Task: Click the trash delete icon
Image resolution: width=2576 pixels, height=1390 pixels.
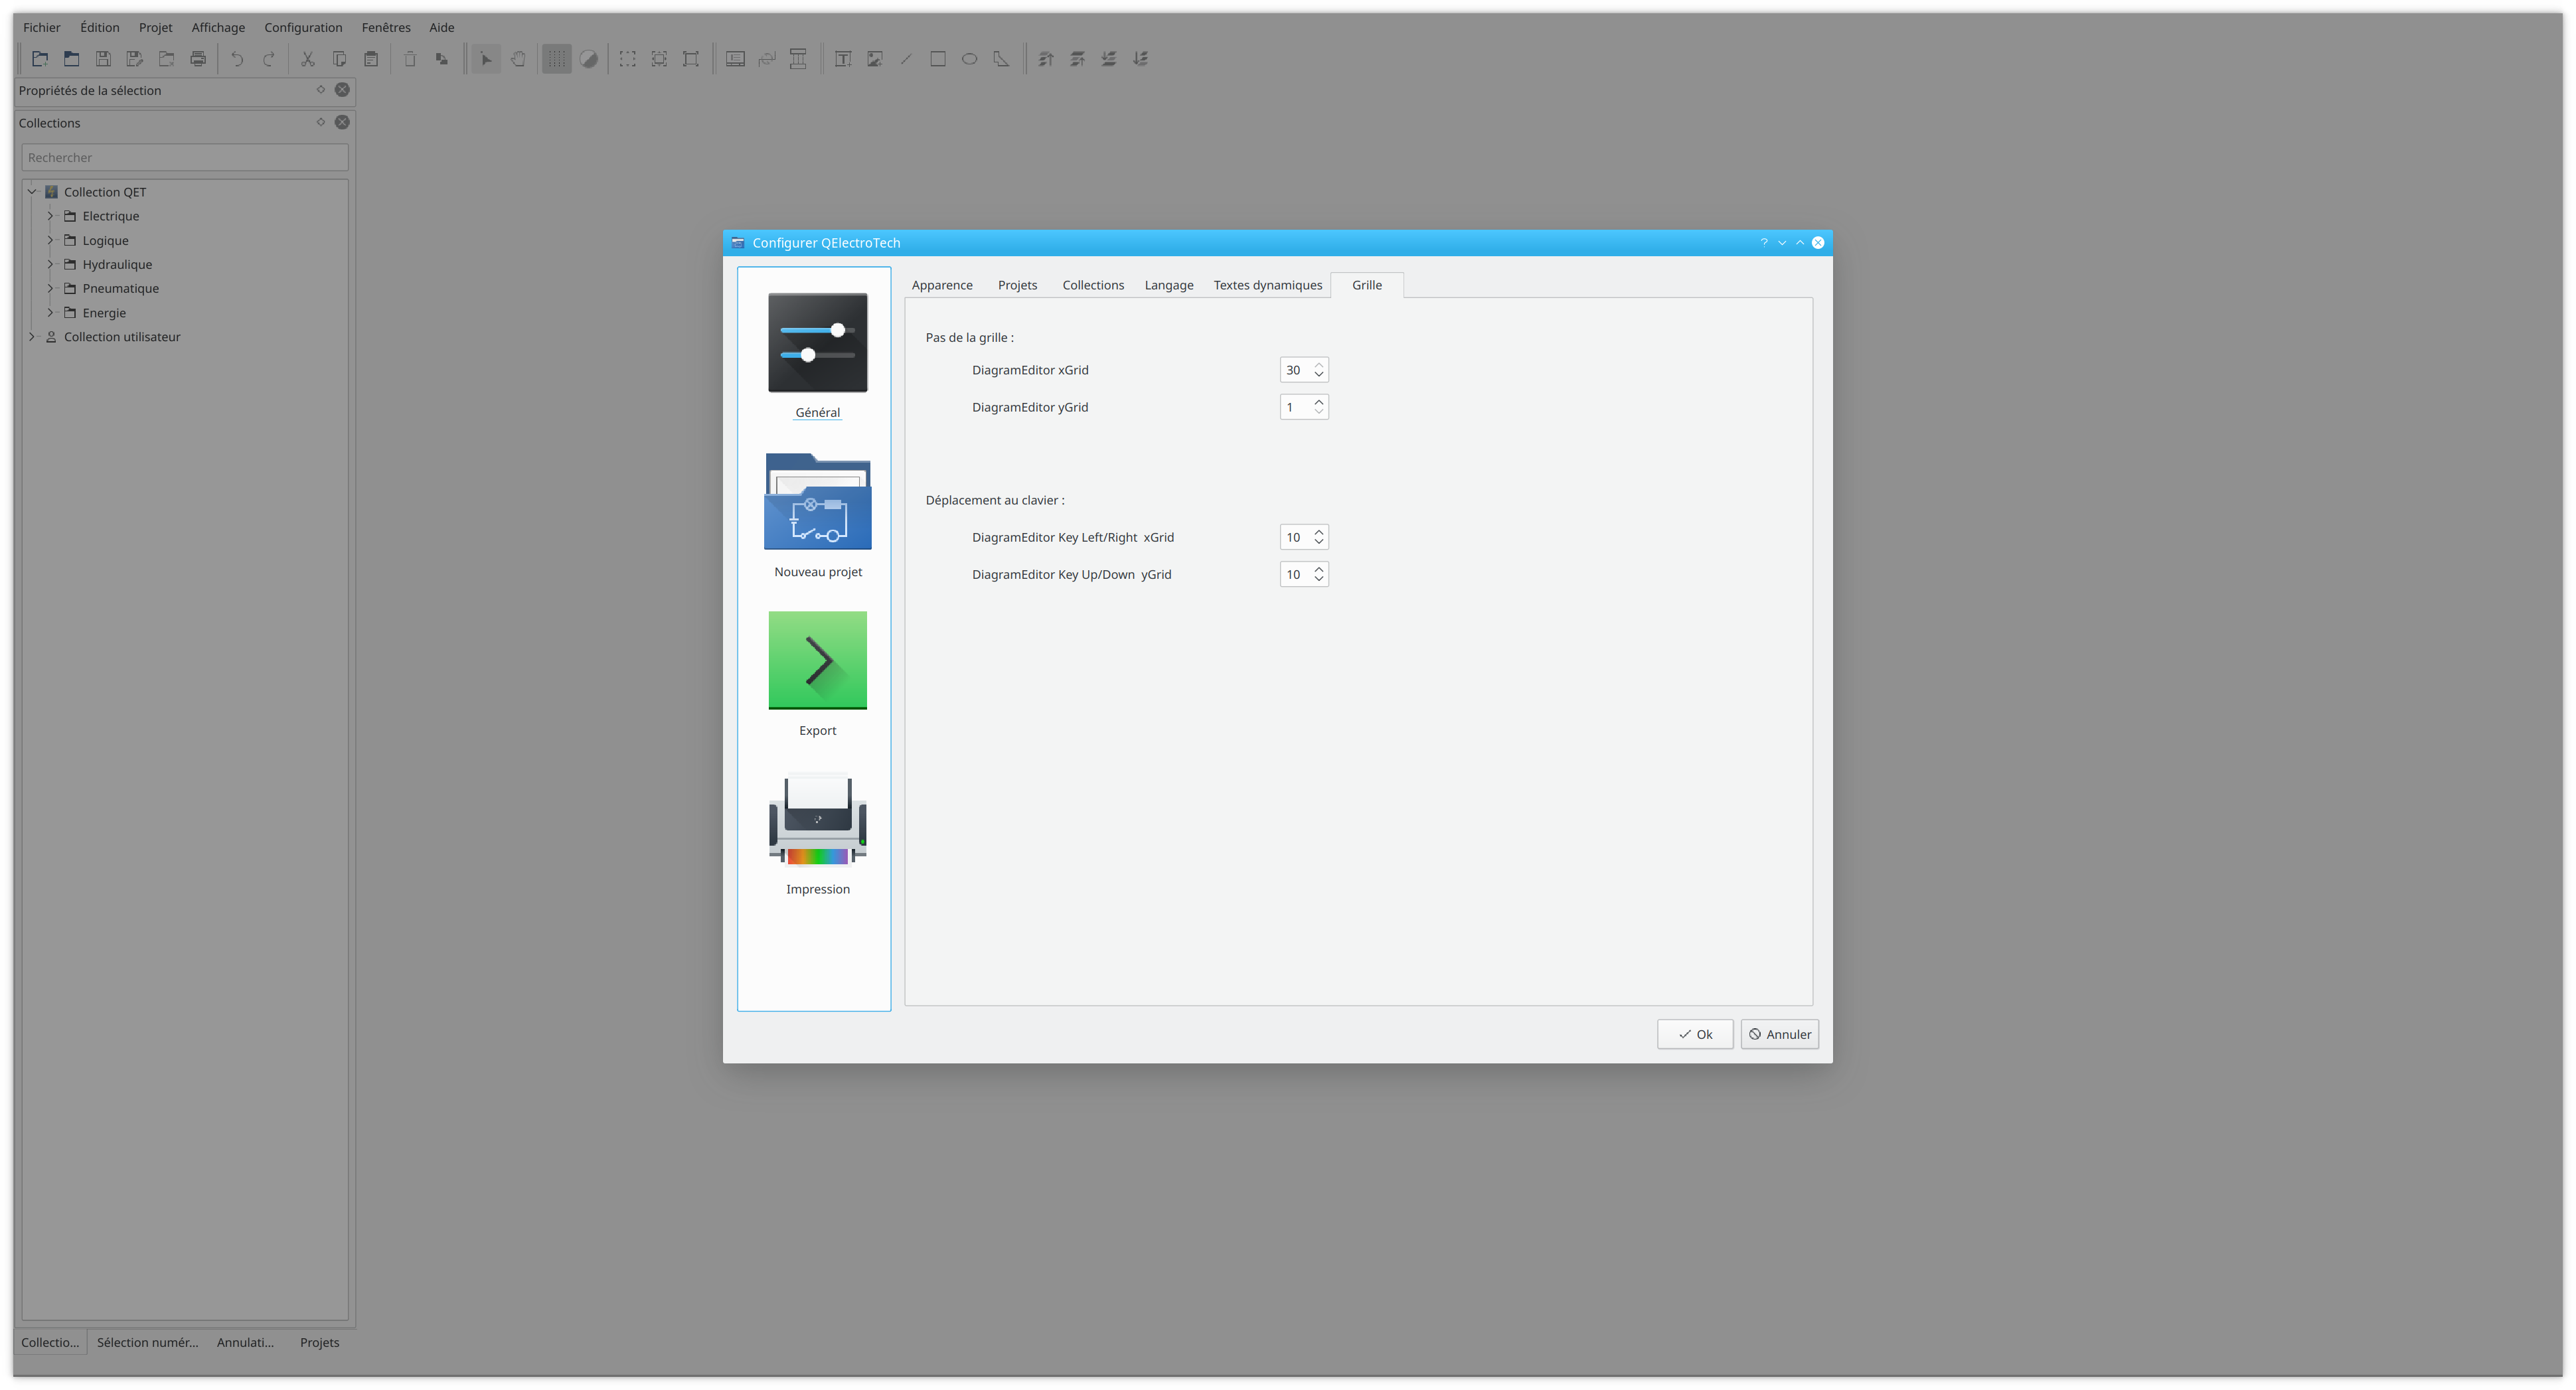Action: pos(410,59)
